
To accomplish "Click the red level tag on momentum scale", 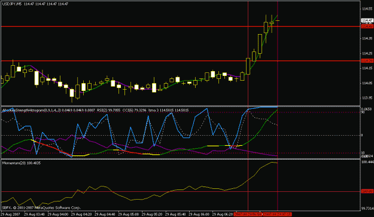I will pyautogui.click(x=367, y=191).
